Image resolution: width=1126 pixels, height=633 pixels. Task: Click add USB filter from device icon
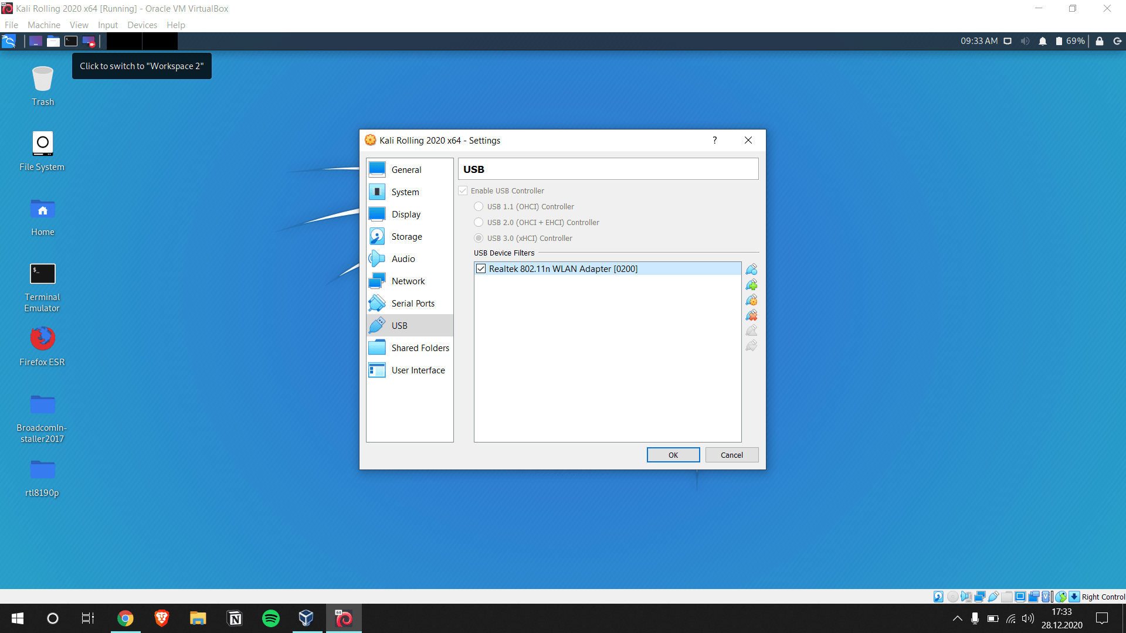(x=751, y=285)
